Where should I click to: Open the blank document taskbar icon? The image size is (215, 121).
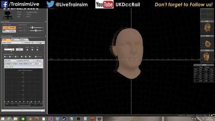click(43, 119)
